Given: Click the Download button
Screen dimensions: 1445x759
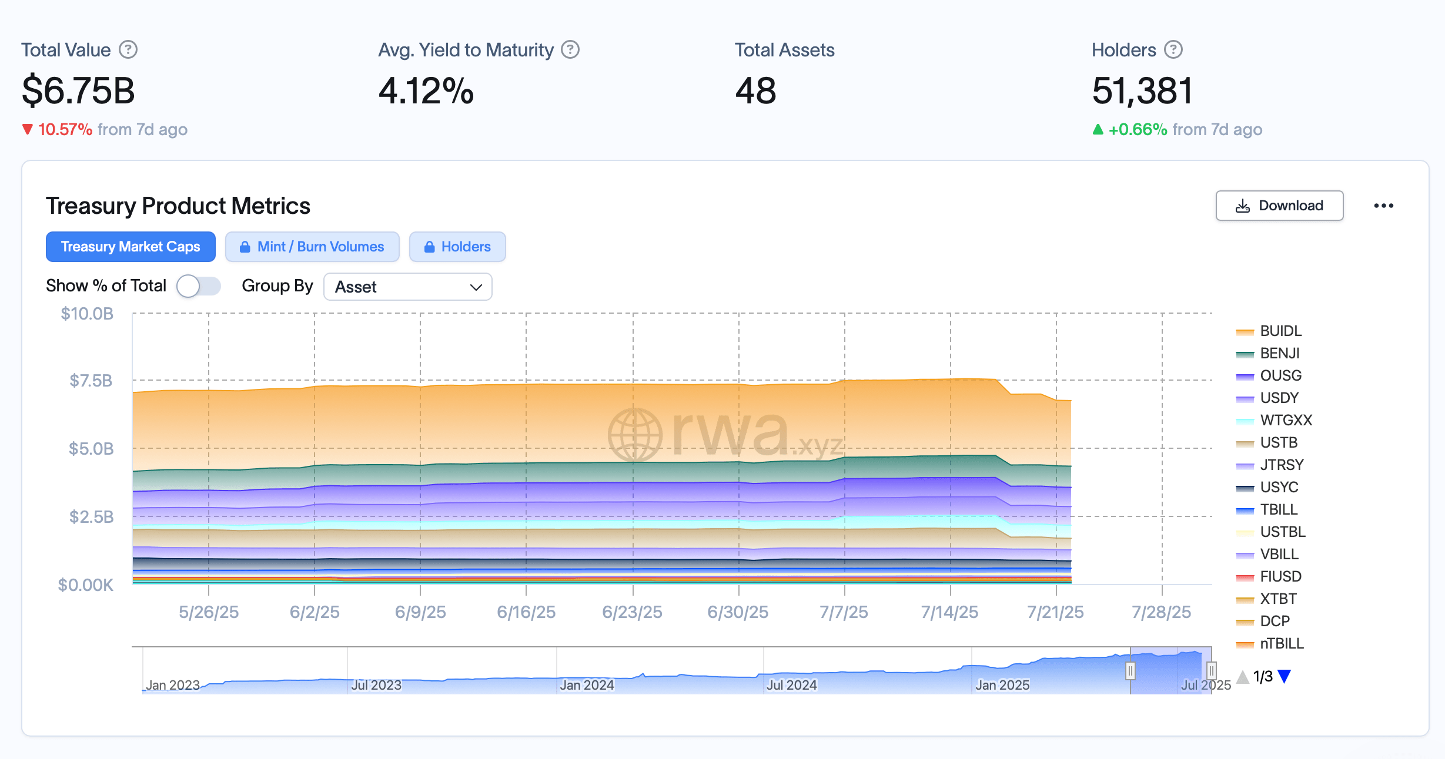Looking at the screenshot, I should [1279, 206].
